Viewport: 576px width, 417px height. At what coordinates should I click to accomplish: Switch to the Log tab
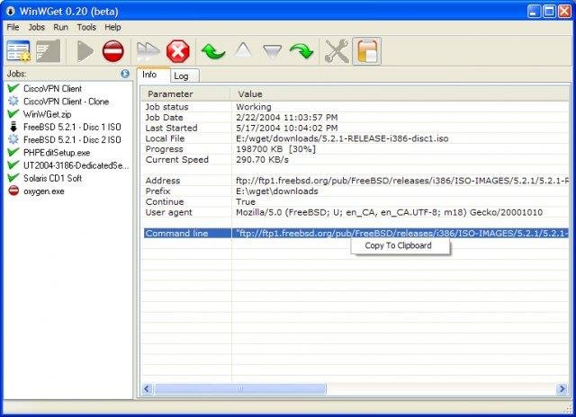tap(184, 75)
